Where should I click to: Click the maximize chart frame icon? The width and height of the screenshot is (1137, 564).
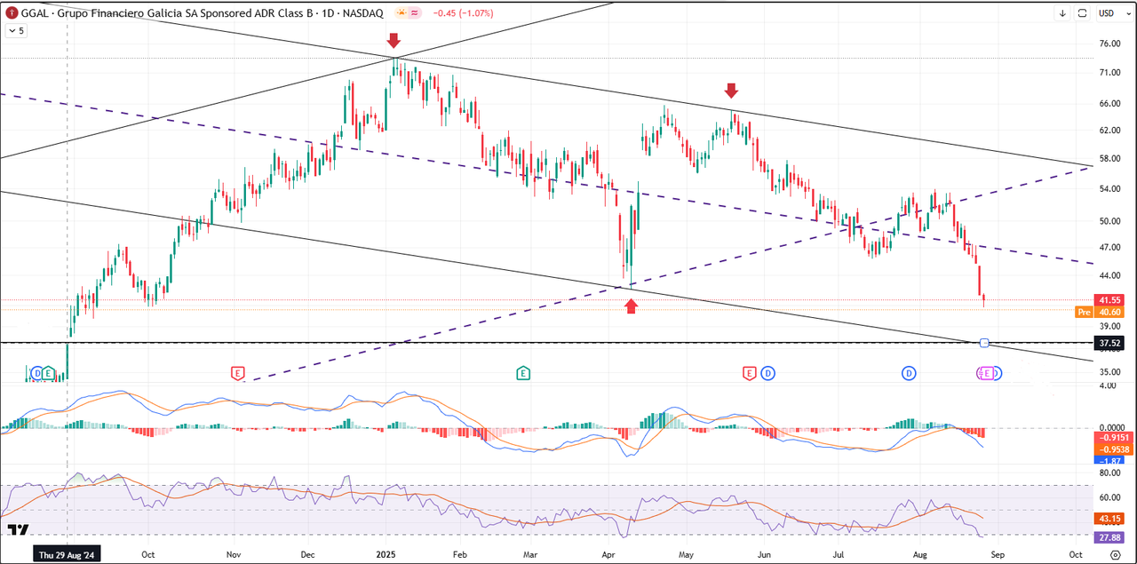pos(1083,13)
